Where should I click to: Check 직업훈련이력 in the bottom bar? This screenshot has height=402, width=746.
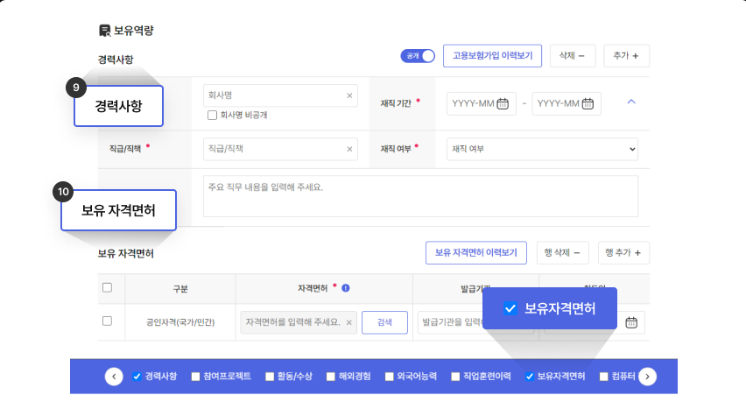pos(455,377)
